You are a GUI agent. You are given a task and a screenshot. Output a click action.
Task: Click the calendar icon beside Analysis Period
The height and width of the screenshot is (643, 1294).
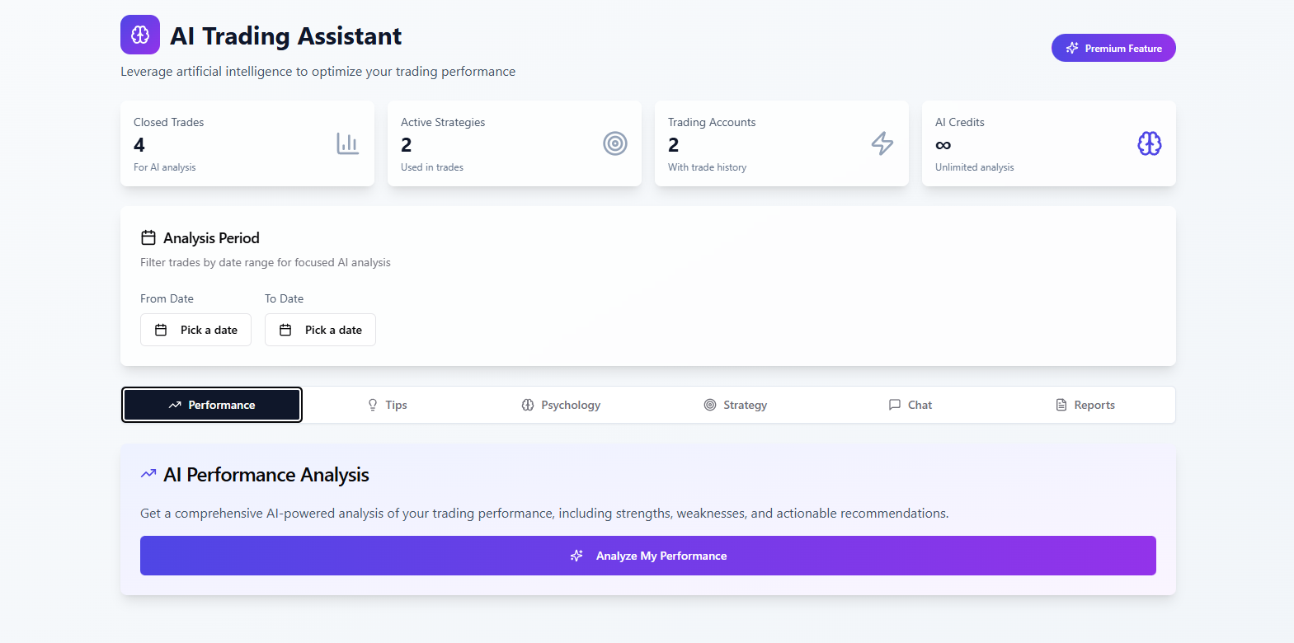pyautogui.click(x=148, y=238)
